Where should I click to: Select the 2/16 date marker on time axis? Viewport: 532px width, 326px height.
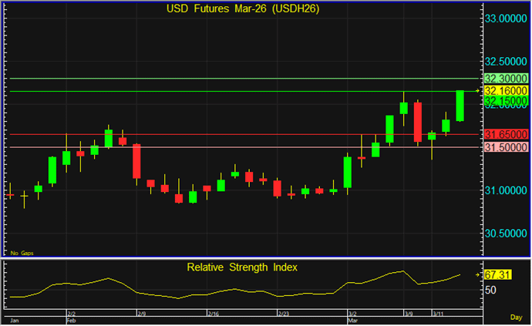pos(214,314)
